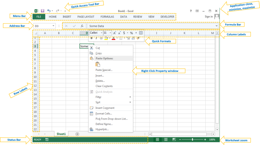Open the Help question mark

tap(191, 11)
